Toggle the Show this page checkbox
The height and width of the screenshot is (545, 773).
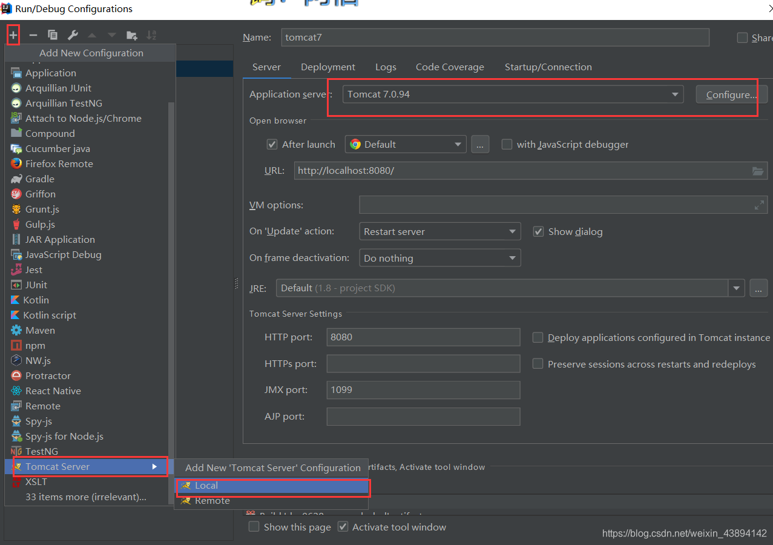(254, 527)
